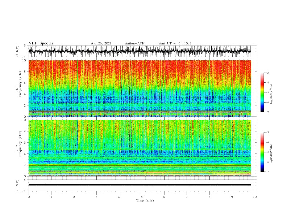Click the "station=ATH" label
The height and width of the screenshot is (221, 287).
tap(134, 43)
